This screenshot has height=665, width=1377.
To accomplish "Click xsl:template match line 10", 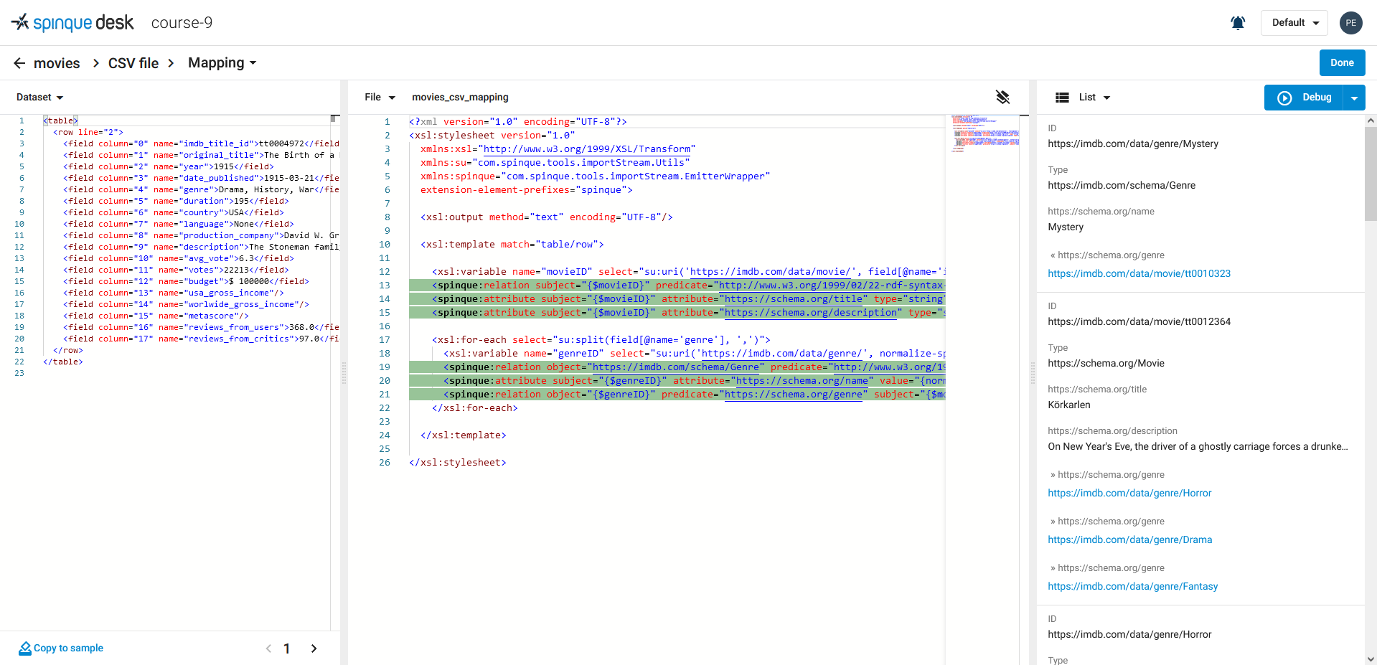I will (x=512, y=245).
